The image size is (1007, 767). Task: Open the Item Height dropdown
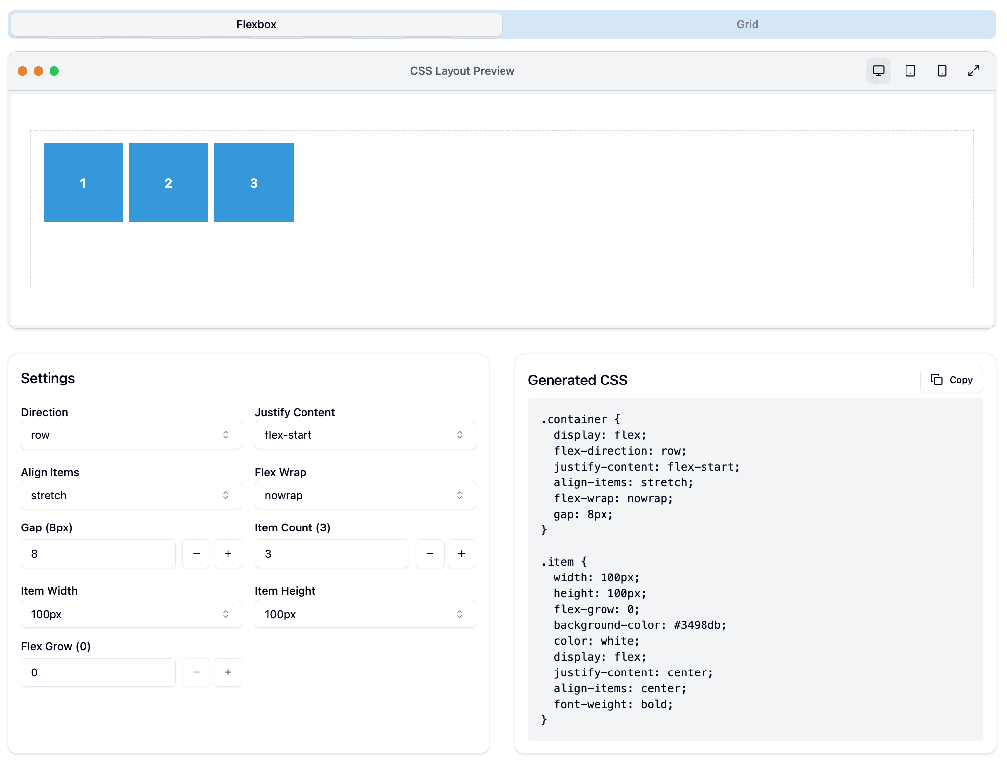point(365,614)
